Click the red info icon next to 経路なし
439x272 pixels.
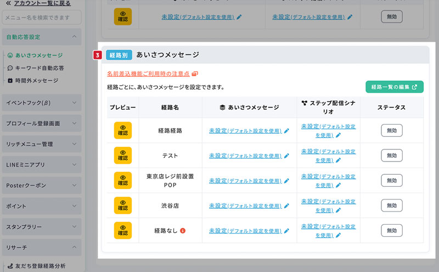pos(183,230)
